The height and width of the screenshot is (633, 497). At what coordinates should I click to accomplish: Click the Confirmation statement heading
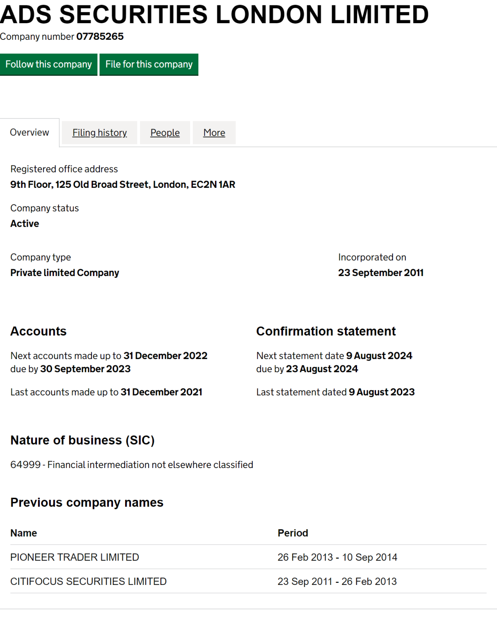(x=326, y=331)
